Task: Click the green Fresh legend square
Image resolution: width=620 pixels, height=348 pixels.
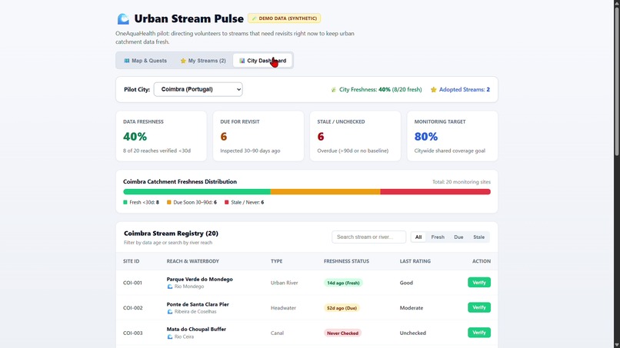Action: 125,202
